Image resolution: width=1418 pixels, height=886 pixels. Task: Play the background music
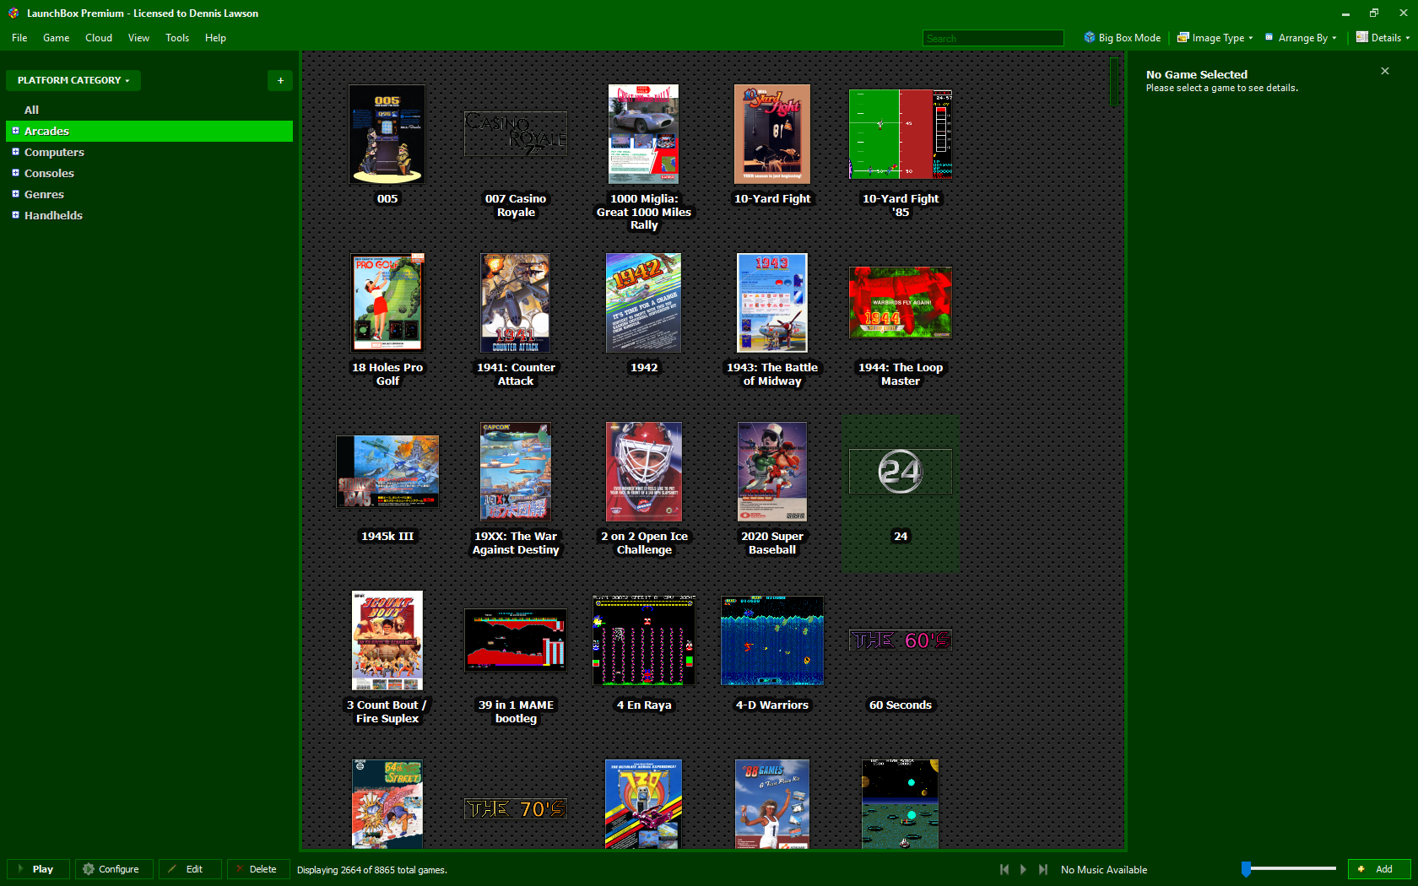point(1024,869)
